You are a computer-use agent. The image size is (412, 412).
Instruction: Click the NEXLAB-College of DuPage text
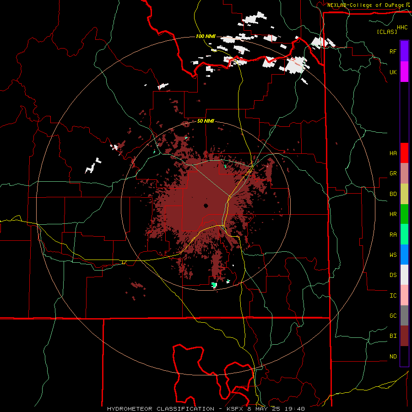tap(365, 5)
